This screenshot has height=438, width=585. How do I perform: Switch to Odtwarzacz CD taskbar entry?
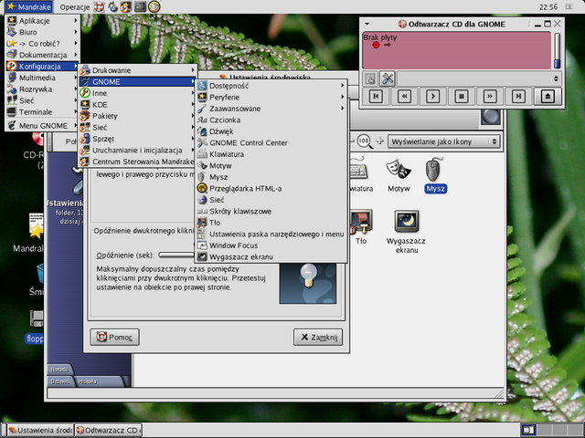pyautogui.click(x=108, y=430)
